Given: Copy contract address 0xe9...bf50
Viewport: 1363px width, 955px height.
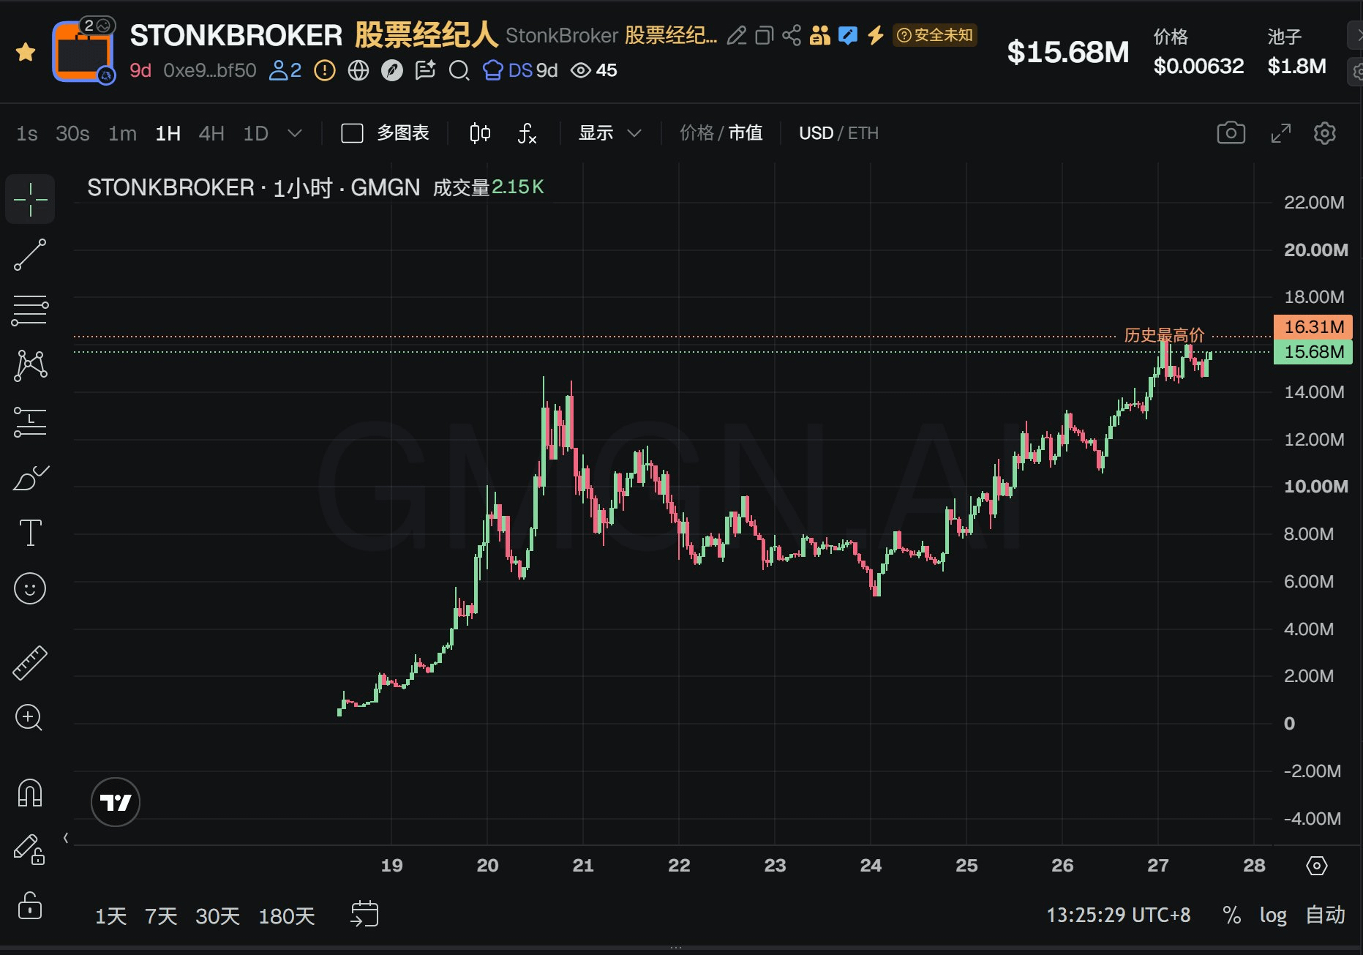Looking at the screenshot, I should [x=210, y=70].
